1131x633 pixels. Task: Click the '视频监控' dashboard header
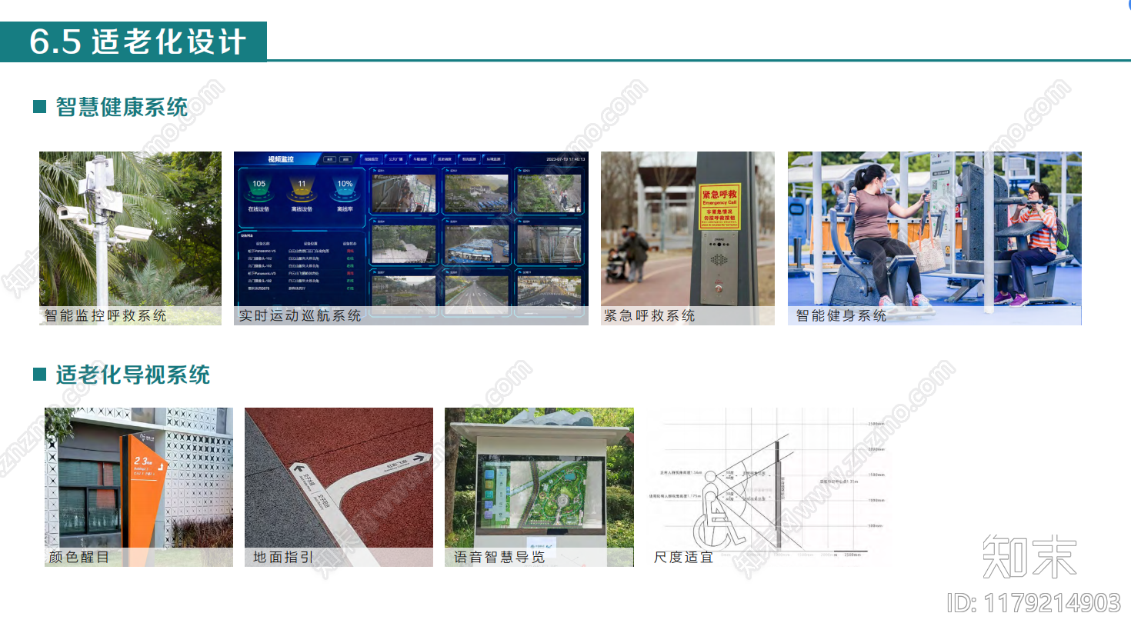(281, 159)
